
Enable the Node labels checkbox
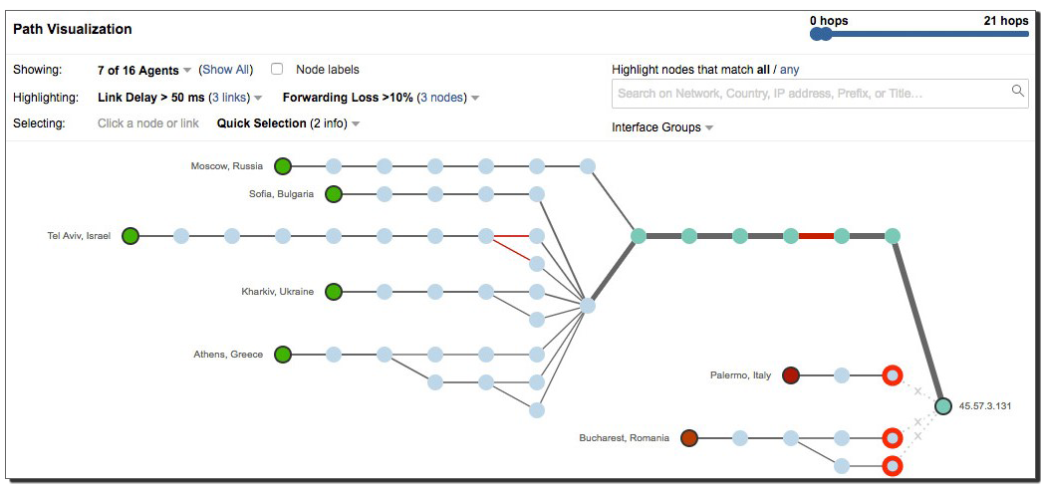277,70
